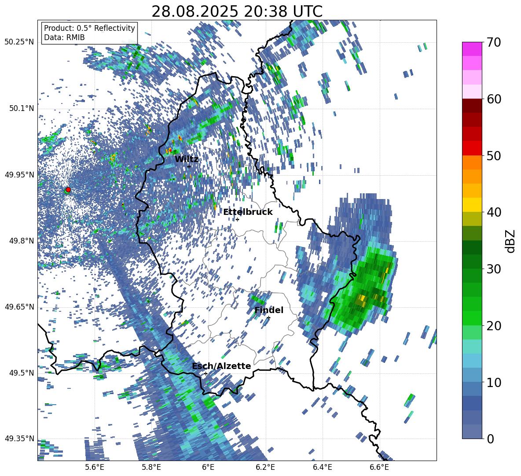Click the colorbar tick value 10
Screen dimensions: 521x476
[494, 382]
